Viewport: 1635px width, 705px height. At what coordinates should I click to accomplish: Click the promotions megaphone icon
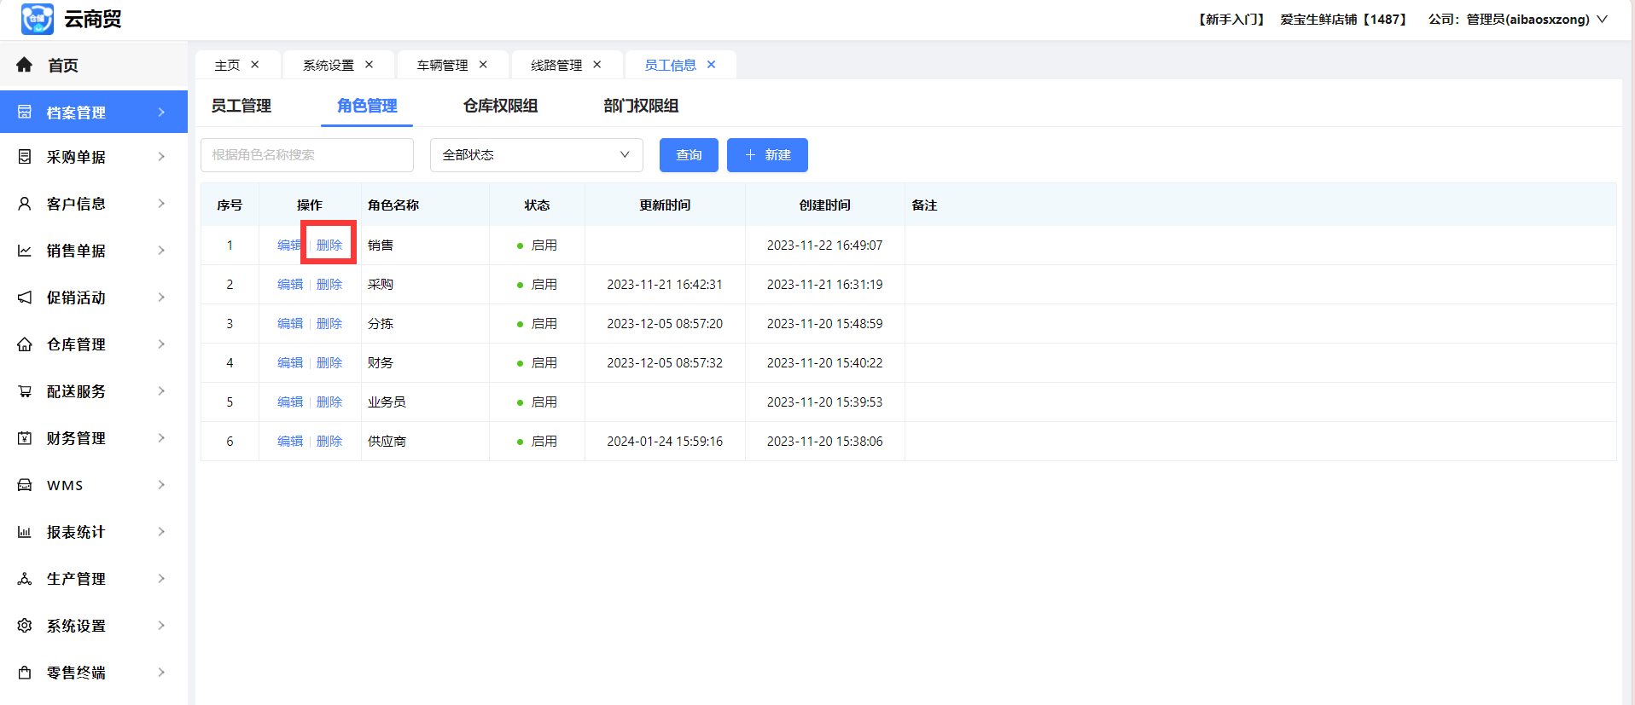pyautogui.click(x=25, y=298)
